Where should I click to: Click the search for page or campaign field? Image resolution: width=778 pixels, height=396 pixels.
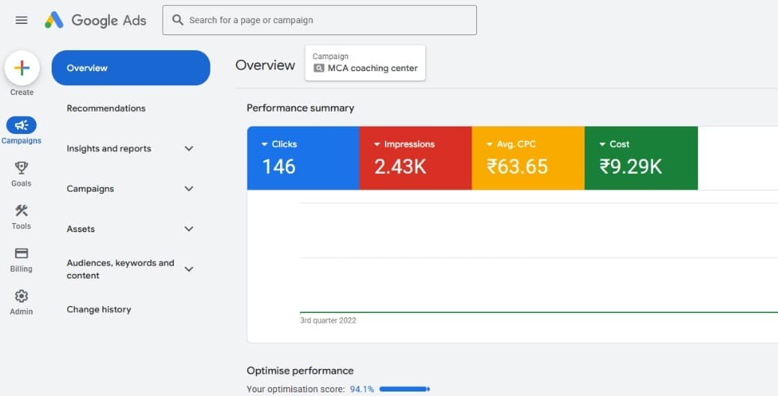click(x=320, y=20)
